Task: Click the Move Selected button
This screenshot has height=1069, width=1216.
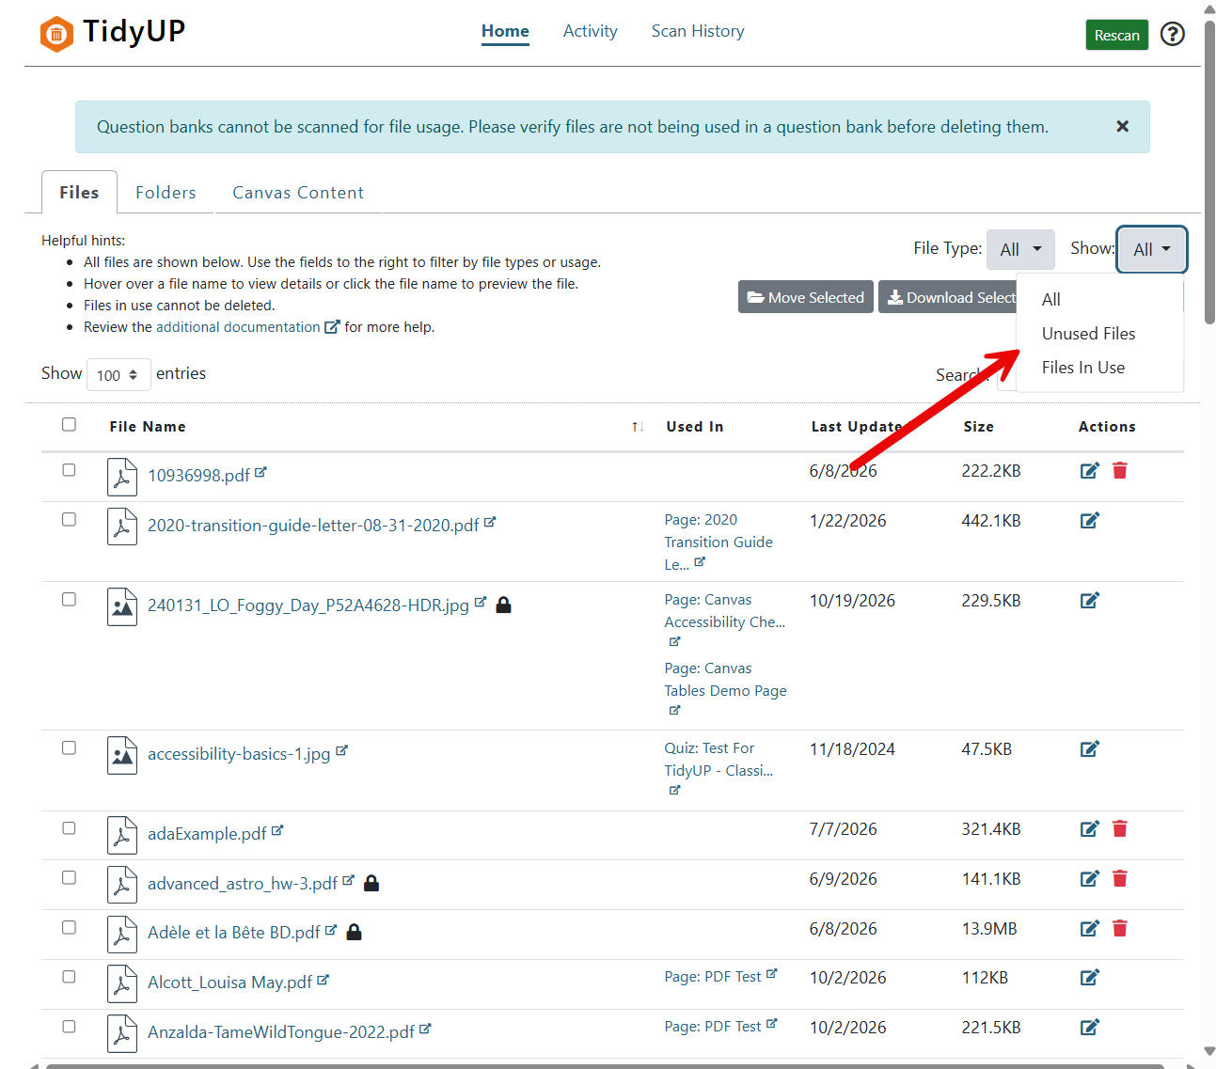Action: coord(806,297)
